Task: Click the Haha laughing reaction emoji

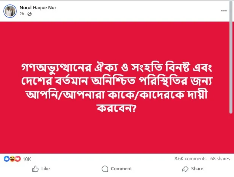Action: 12,159
